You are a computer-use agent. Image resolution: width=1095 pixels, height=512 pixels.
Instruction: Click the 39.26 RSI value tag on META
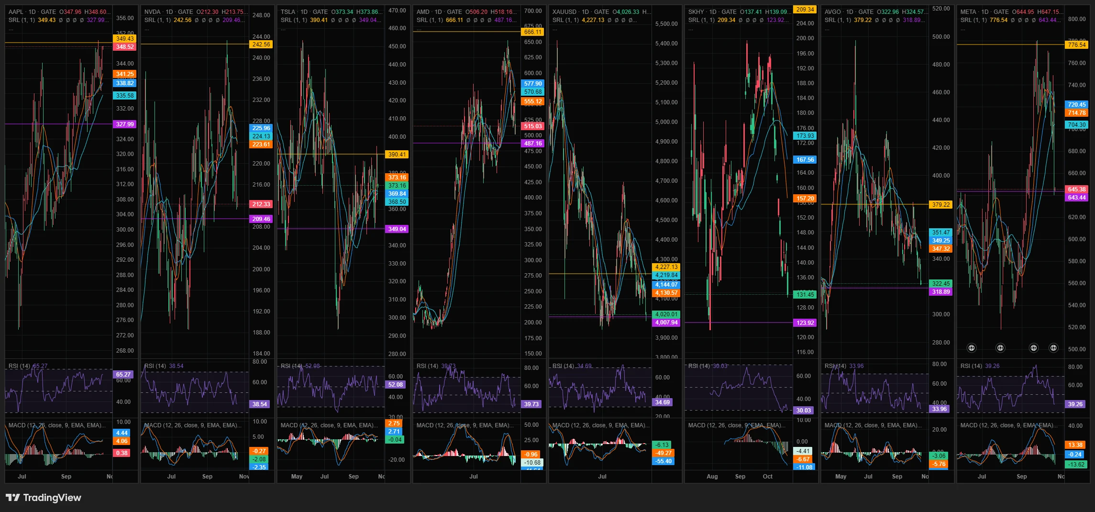coord(1075,404)
